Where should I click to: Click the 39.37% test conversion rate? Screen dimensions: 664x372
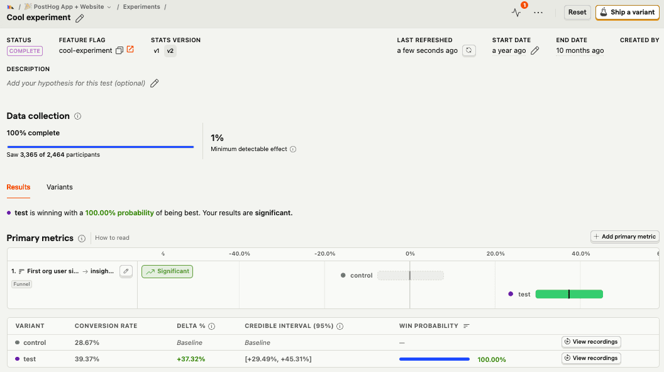pos(87,359)
